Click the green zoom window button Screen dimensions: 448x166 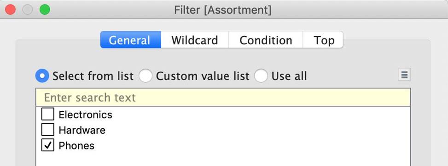click(x=45, y=9)
